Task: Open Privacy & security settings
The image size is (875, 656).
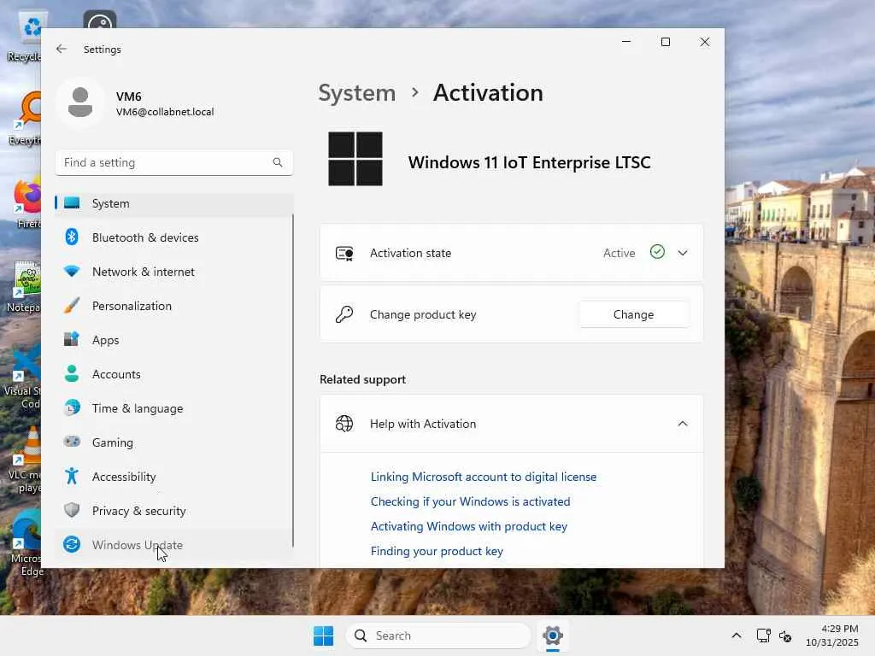Action: click(x=174, y=511)
